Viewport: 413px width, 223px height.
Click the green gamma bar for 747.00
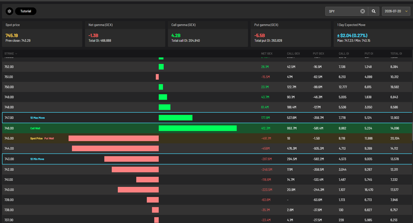(x=175, y=118)
